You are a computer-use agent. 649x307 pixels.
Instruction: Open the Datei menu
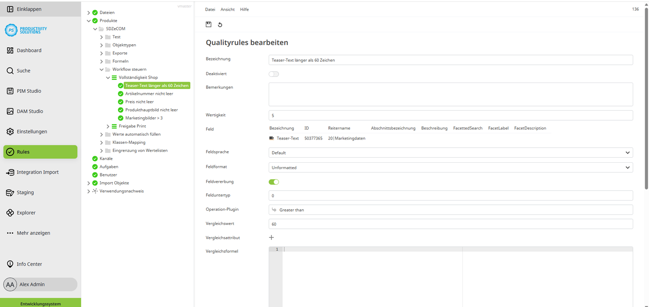[x=210, y=9]
